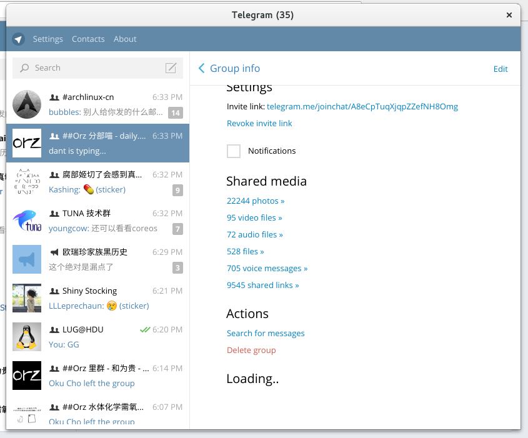Click the 3 unread badge
Screen dimensions: 528x438
pos(177,267)
